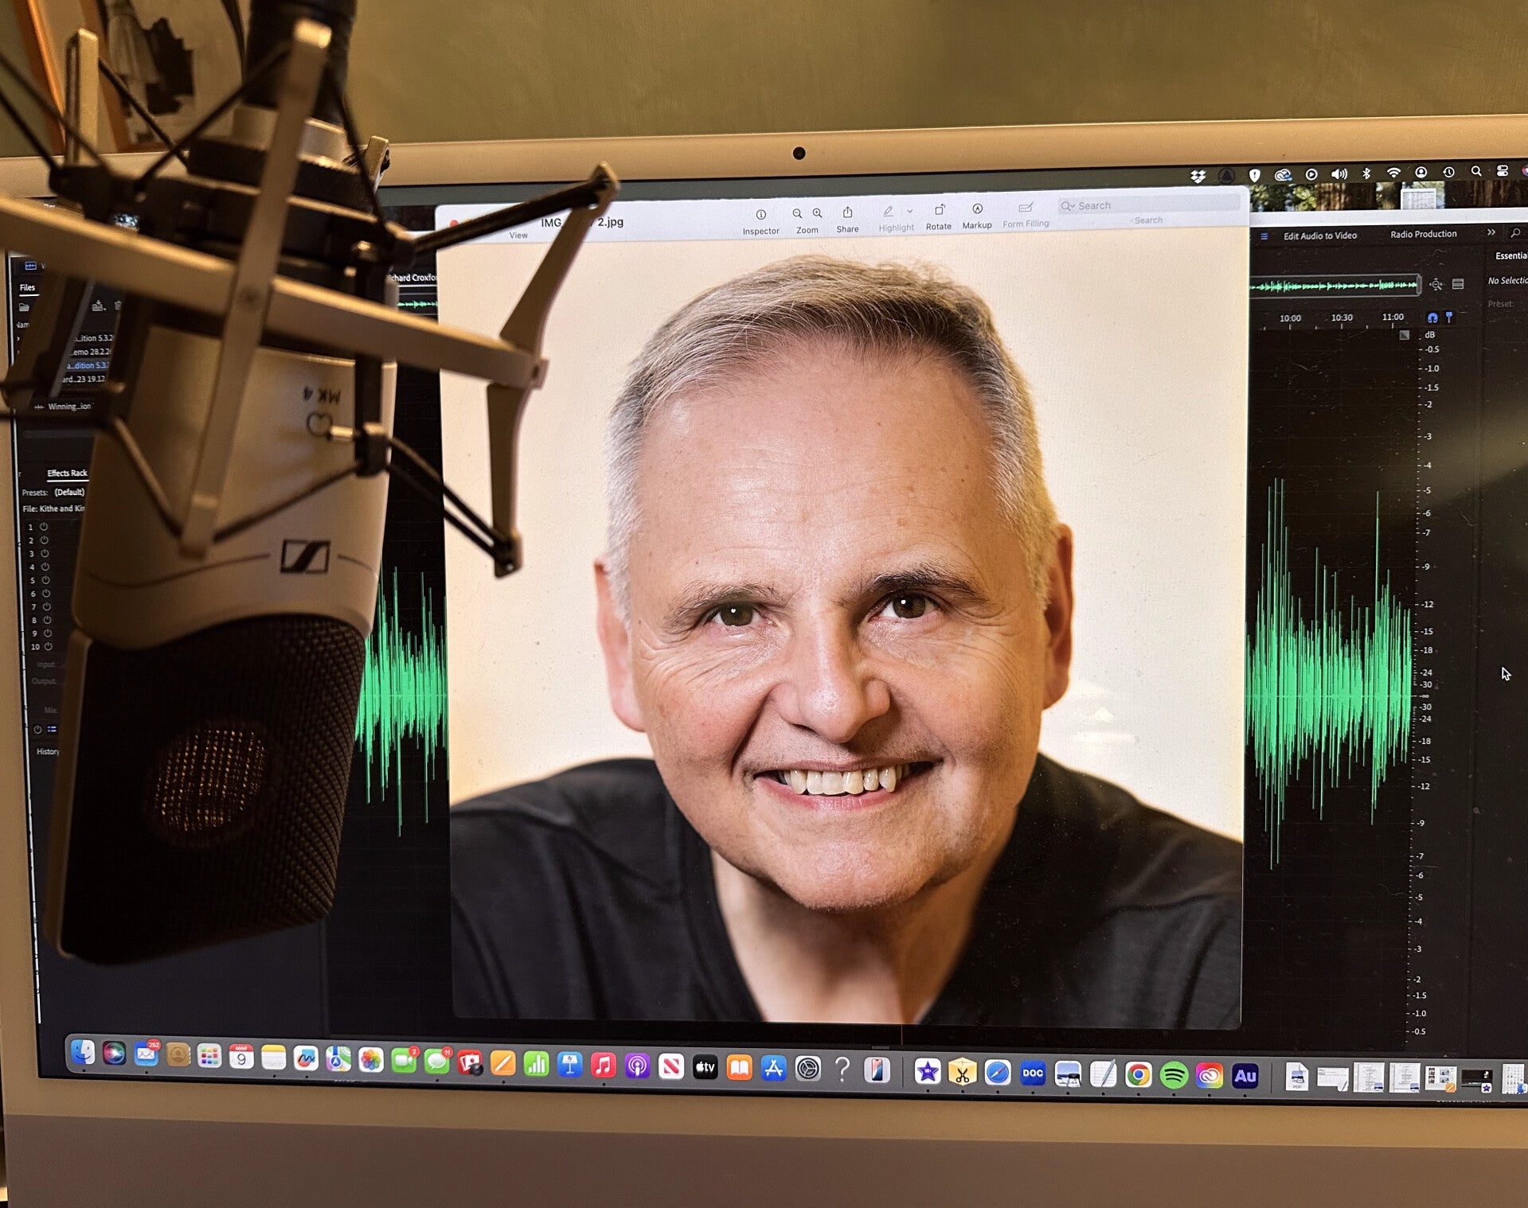This screenshot has width=1528, height=1208.
Task: Open Bluetooth settings in menu bar
Action: [x=1366, y=173]
